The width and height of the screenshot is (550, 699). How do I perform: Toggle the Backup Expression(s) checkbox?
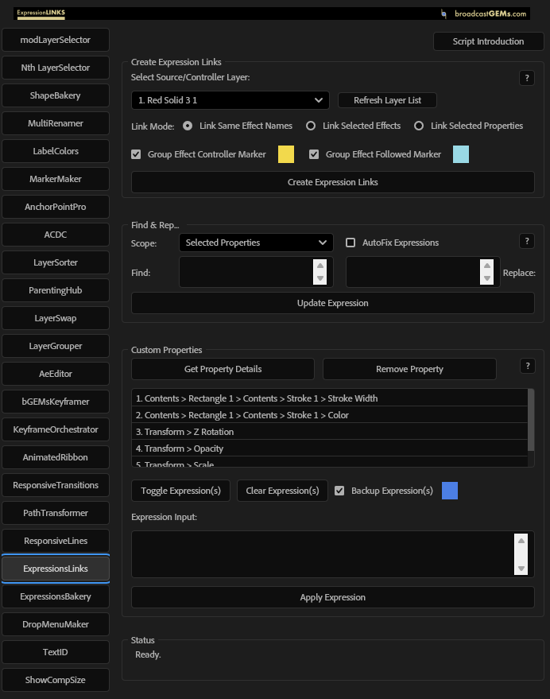pyautogui.click(x=339, y=491)
